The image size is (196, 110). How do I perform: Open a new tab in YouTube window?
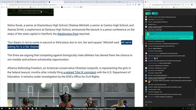[x=164, y=2]
